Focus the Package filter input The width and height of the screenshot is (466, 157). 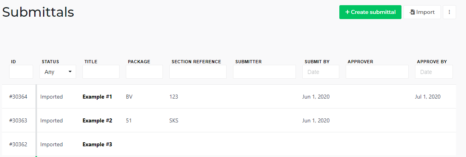point(145,72)
